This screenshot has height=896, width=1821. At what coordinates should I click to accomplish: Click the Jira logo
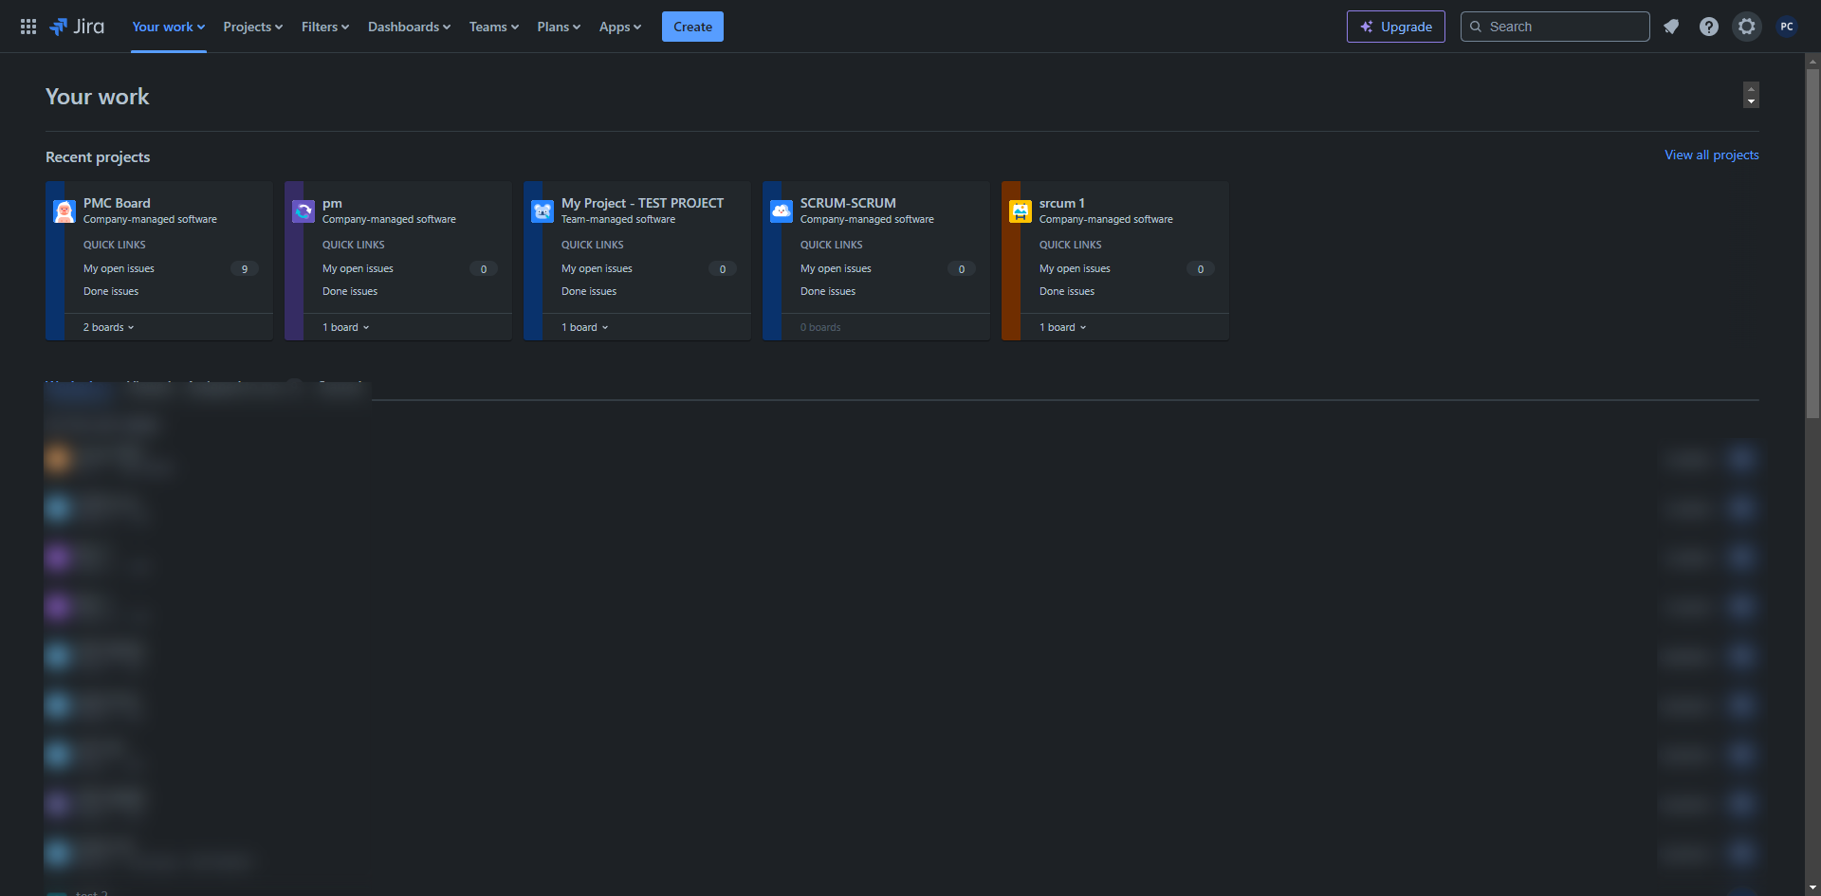click(77, 27)
